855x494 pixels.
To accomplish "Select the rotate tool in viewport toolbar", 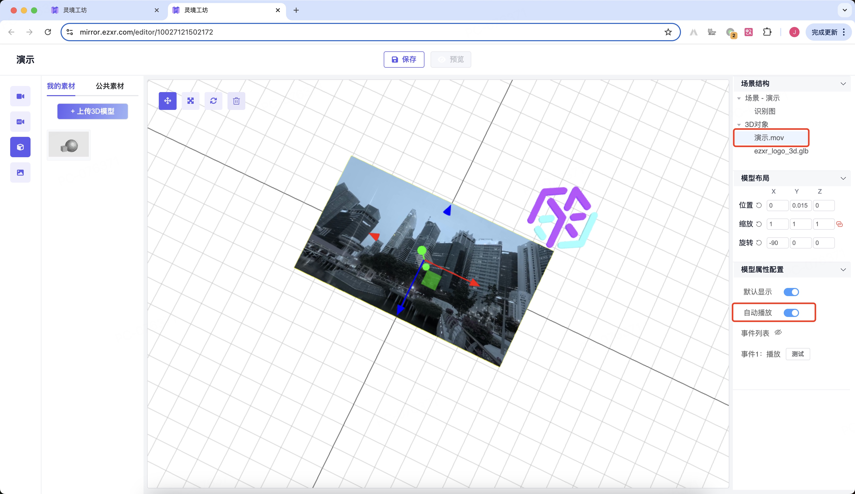I will coord(213,101).
